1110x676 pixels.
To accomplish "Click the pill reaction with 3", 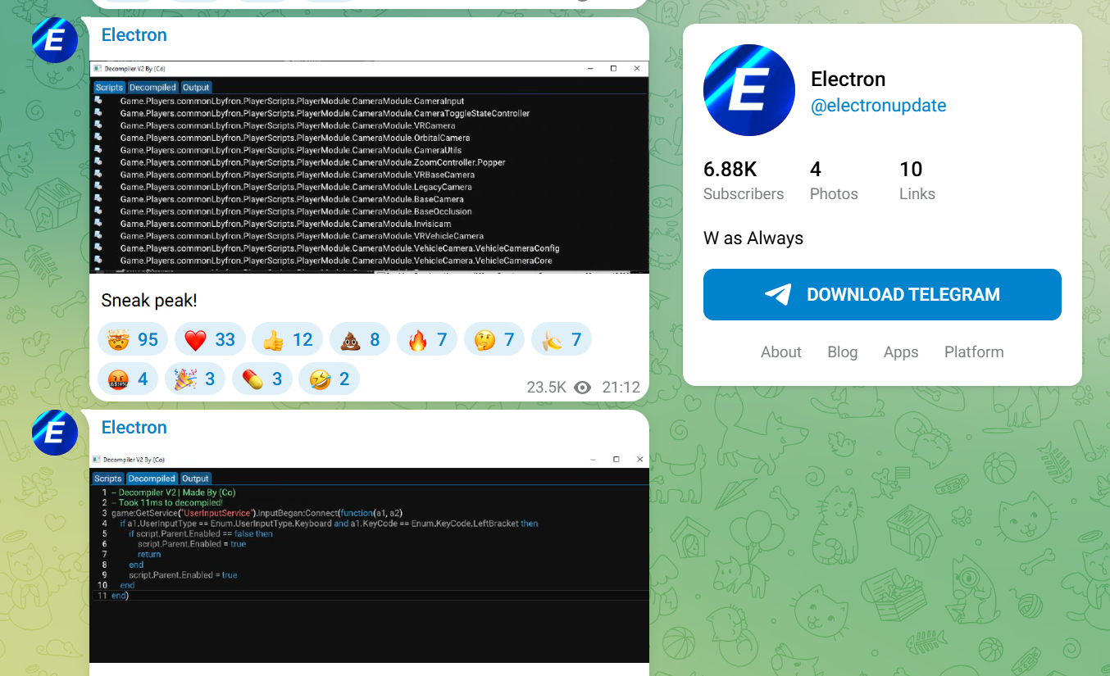I will click(x=262, y=379).
